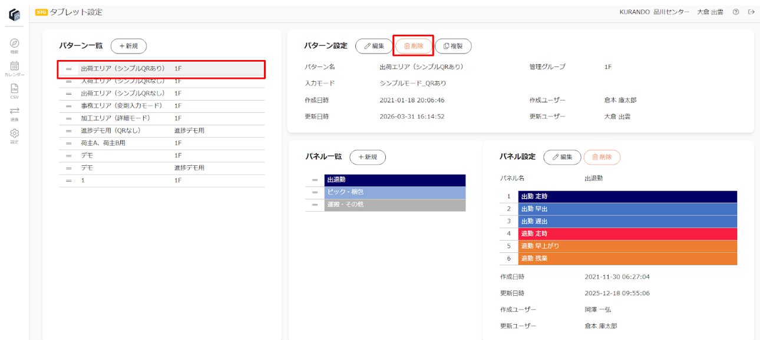Select the 出退勤 panel in パネル一覧
The height and width of the screenshot is (340, 760).
point(395,180)
